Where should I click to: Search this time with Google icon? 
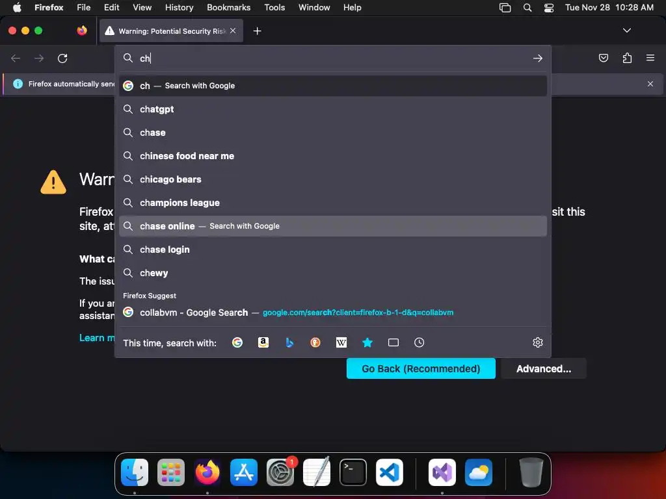coord(237,342)
